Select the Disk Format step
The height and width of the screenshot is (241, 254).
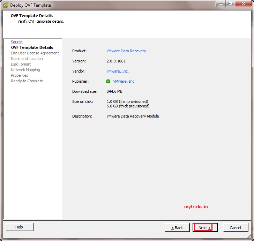[x=21, y=64]
